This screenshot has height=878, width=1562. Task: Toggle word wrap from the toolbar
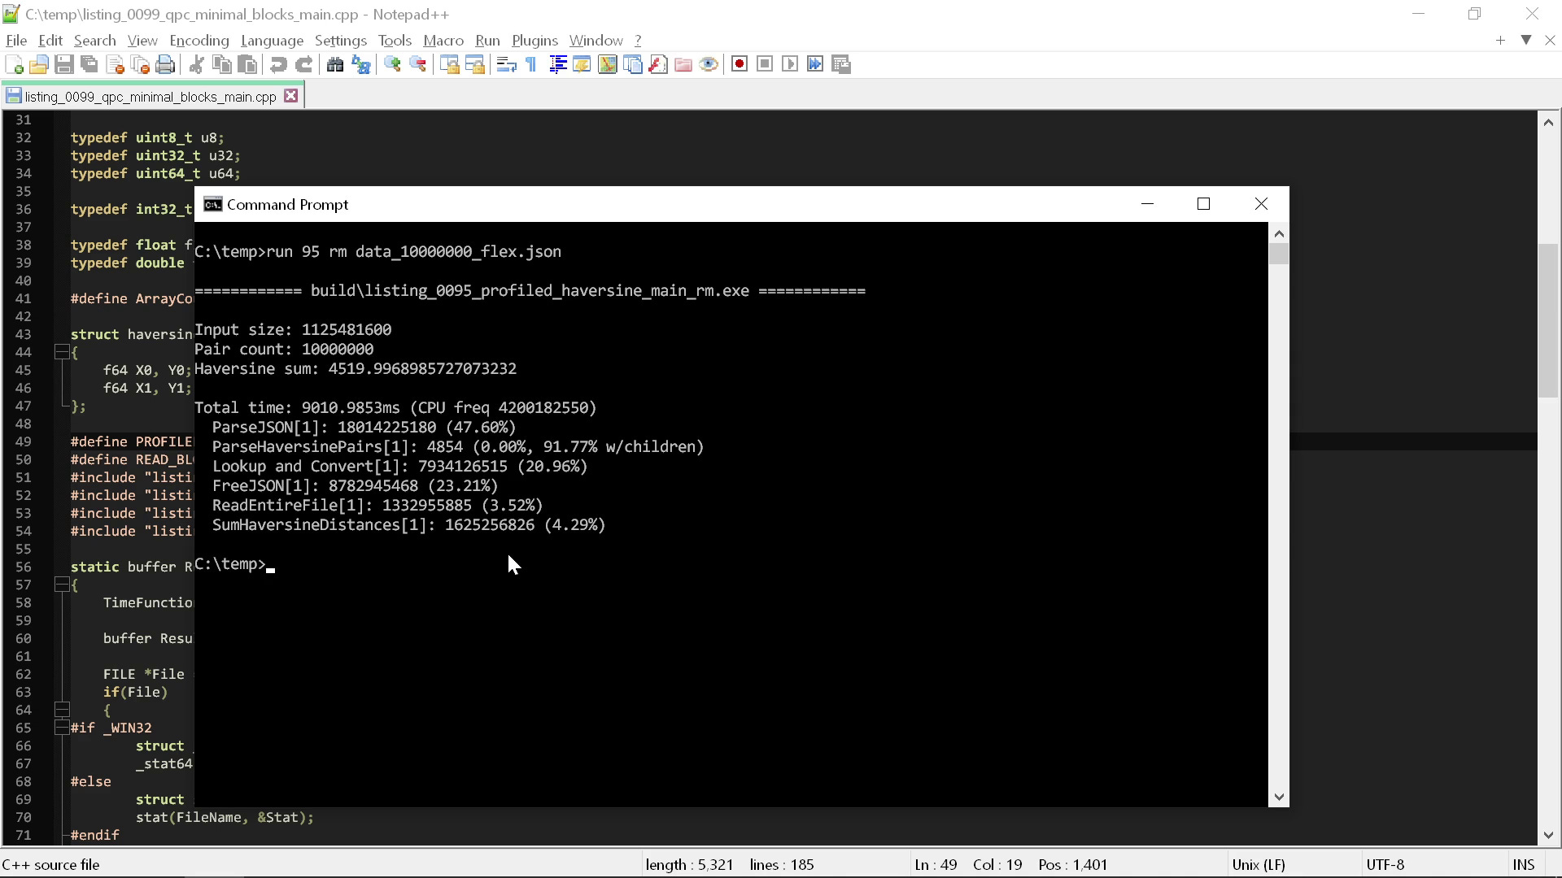pos(506,63)
